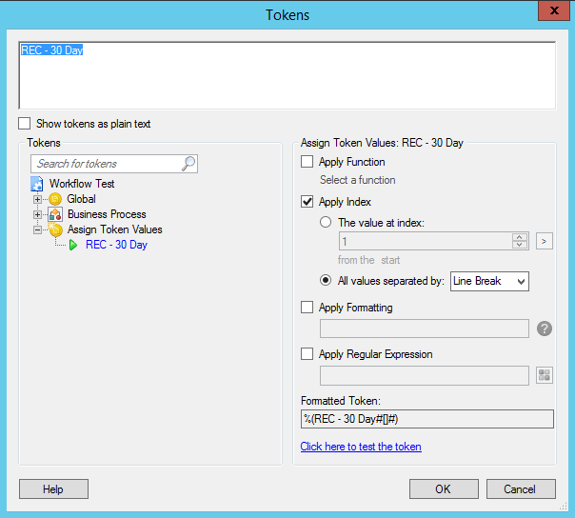
Task: Click the Cancel button
Action: coord(521,489)
